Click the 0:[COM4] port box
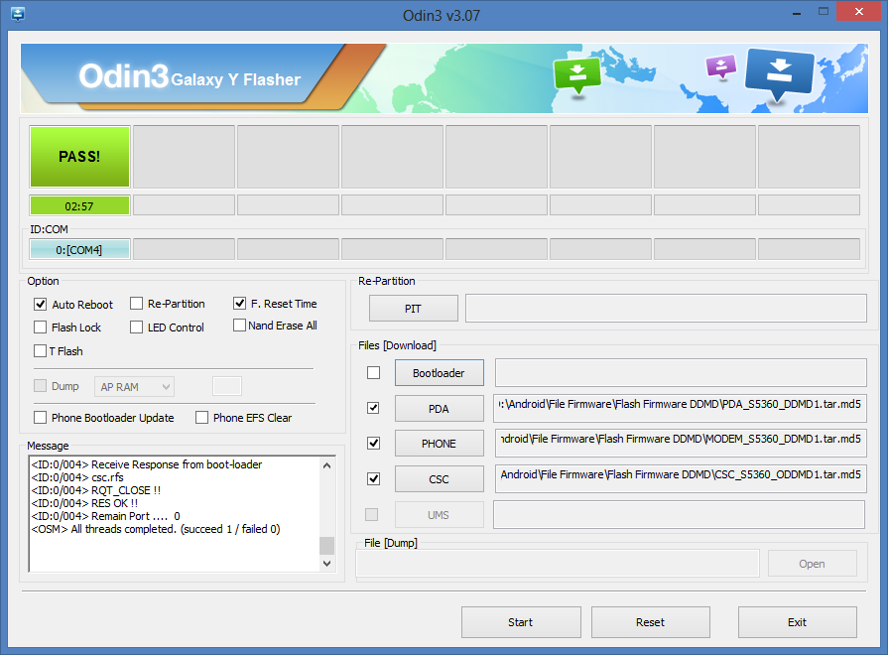 tap(79, 249)
